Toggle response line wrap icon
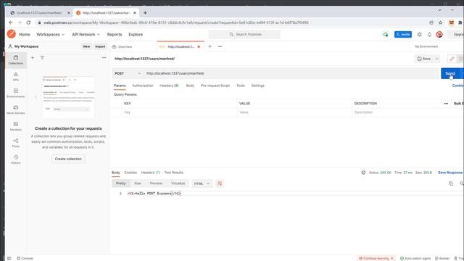This screenshot has height=261, width=464. (220, 183)
